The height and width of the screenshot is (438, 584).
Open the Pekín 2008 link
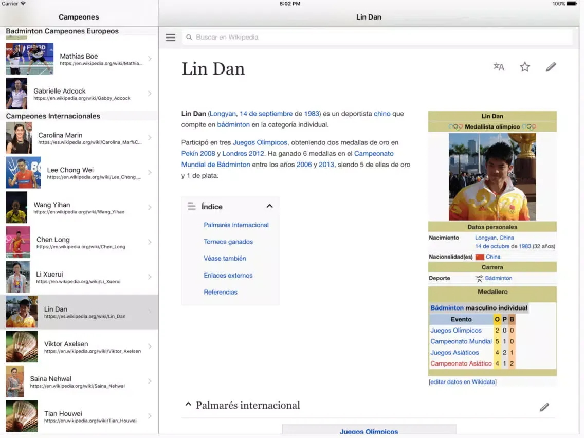click(x=198, y=153)
